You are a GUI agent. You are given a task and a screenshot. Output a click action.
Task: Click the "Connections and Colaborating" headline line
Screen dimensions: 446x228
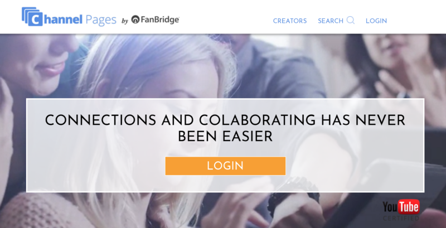point(225,120)
